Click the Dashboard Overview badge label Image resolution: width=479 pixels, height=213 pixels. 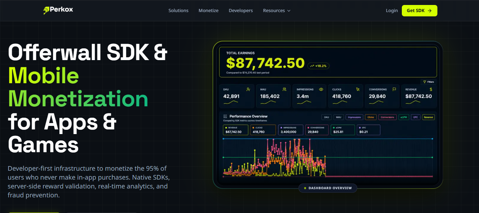click(330, 188)
